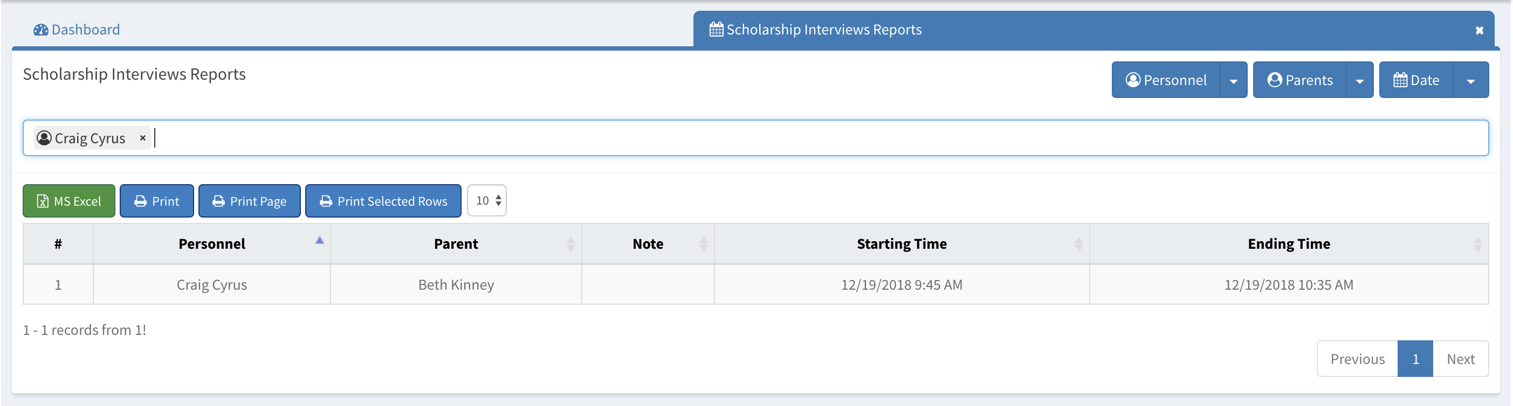Click the Scholarship Interviews Reports page heading
Image resolution: width=1513 pixels, height=406 pixels.
(134, 74)
